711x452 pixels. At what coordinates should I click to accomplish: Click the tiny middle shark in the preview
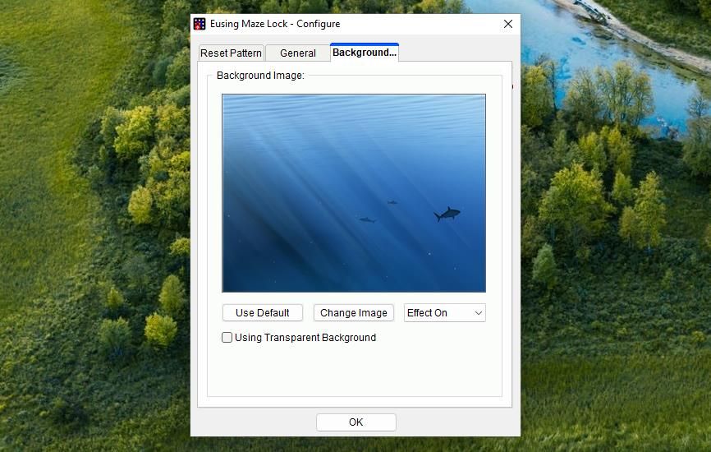[392, 202]
